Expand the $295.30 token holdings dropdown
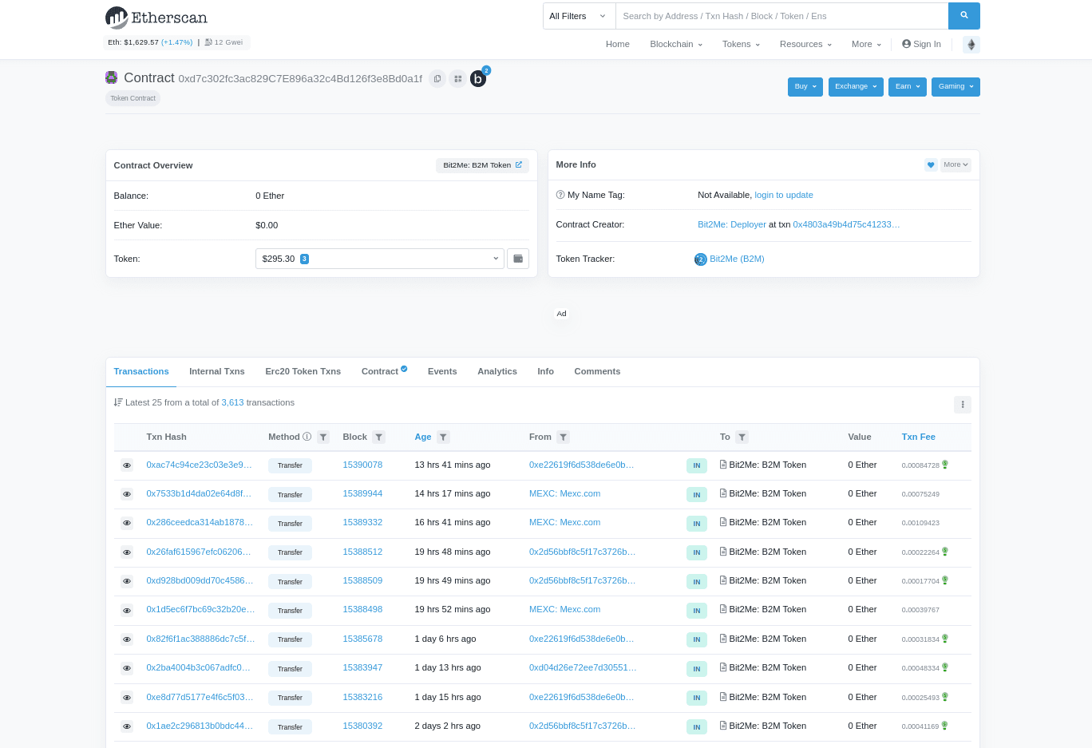The height and width of the screenshot is (748, 1092). pyautogui.click(x=380, y=259)
